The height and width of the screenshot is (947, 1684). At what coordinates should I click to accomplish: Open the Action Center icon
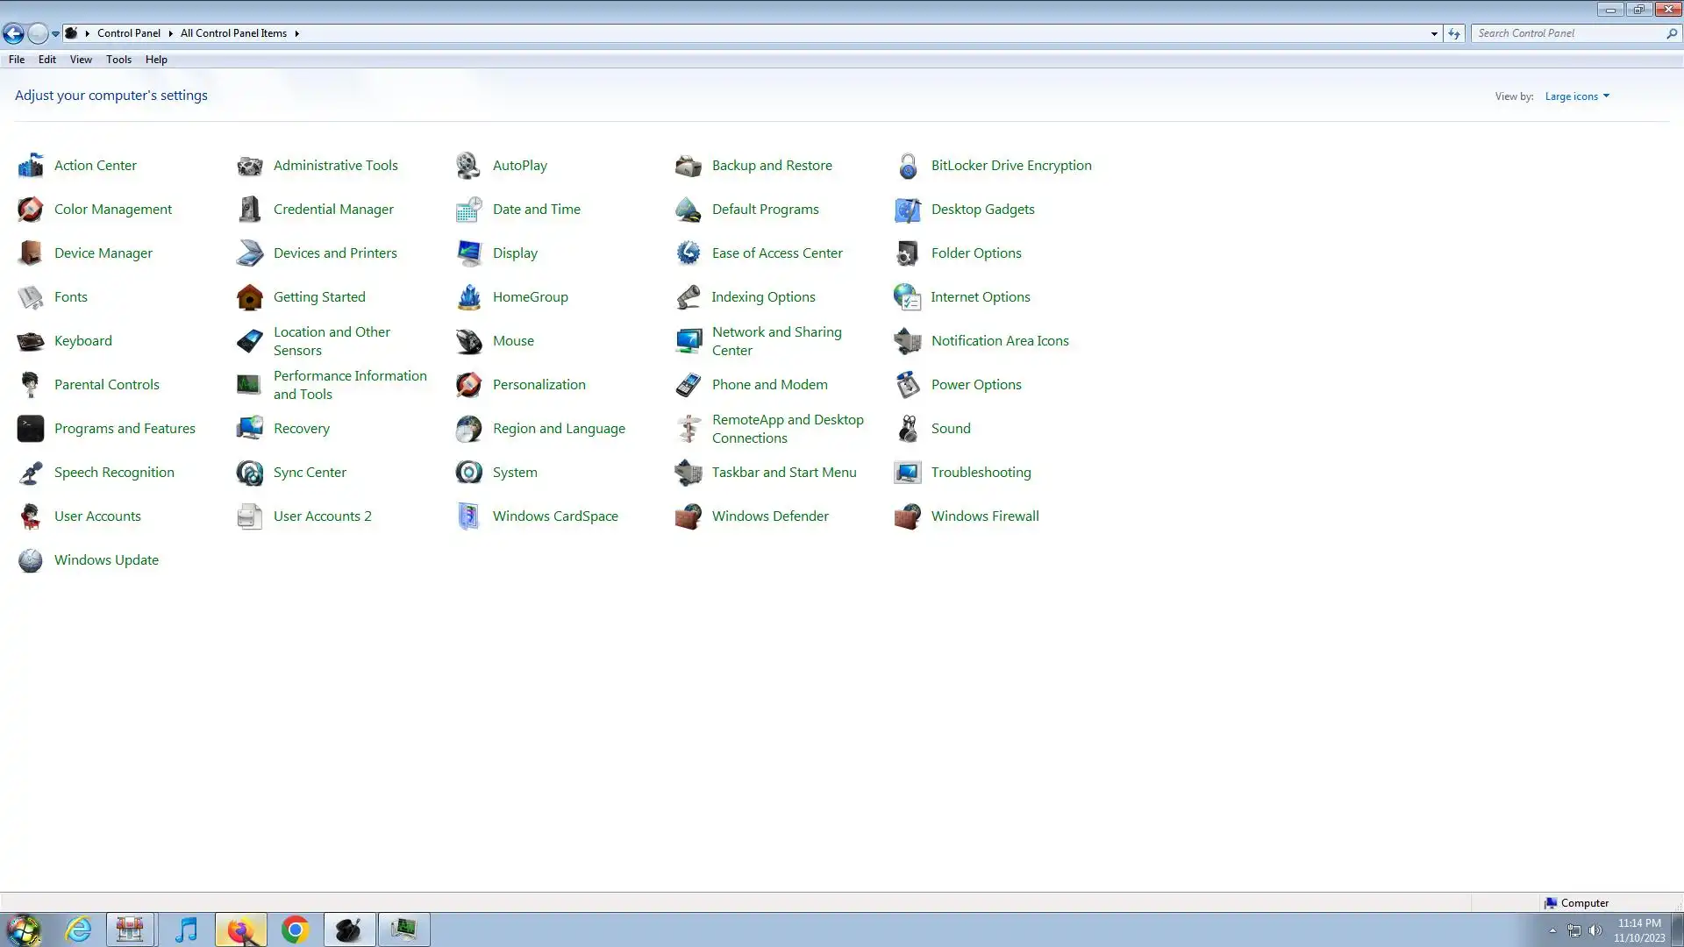point(31,166)
